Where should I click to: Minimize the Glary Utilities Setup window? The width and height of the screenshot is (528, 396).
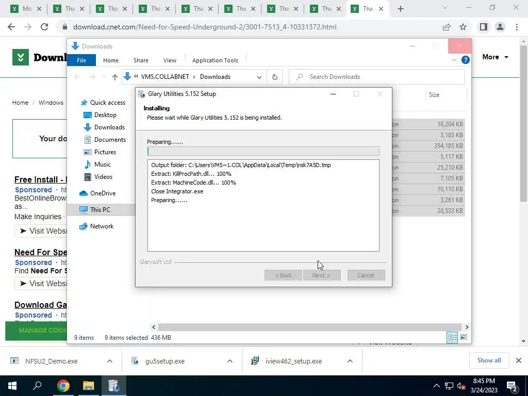pos(333,94)
